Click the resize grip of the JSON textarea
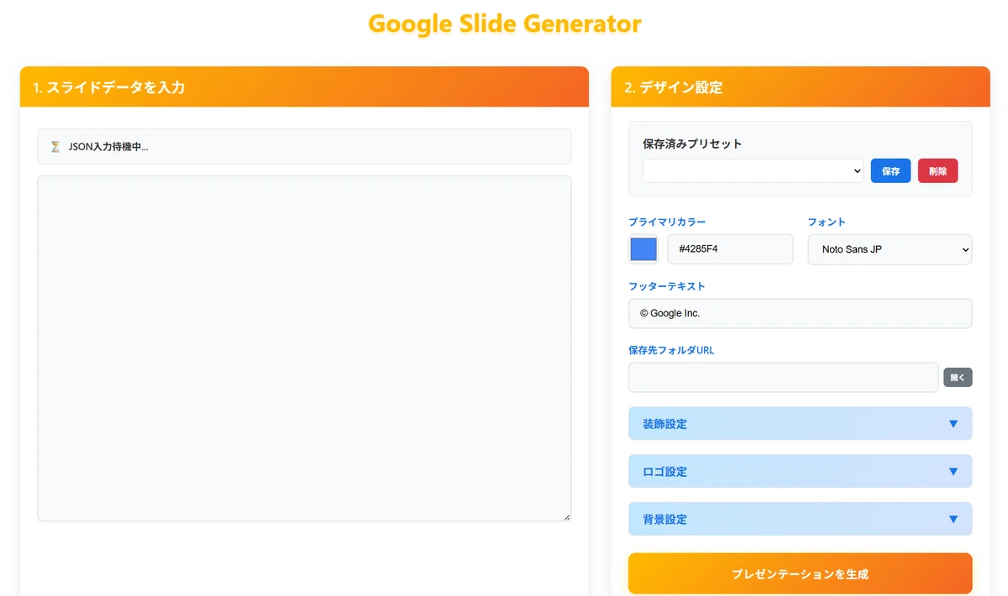The image size is (1008, 596). (567, 517)
